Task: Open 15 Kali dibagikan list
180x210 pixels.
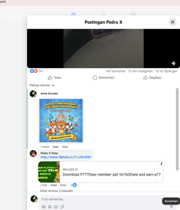Action: coord(140,71)
